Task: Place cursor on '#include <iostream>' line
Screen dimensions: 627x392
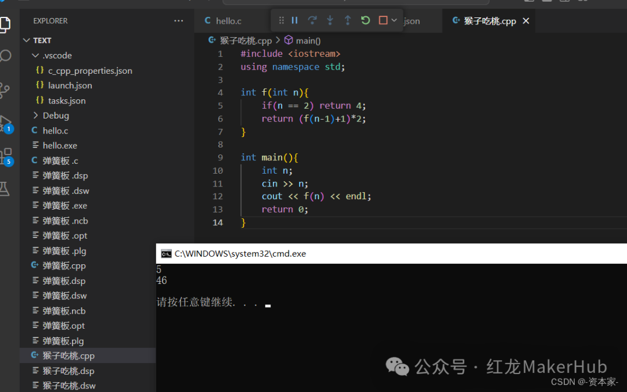Action: [290, 53]
